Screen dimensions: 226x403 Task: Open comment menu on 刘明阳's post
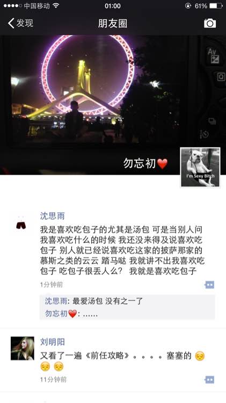point(209,379)
